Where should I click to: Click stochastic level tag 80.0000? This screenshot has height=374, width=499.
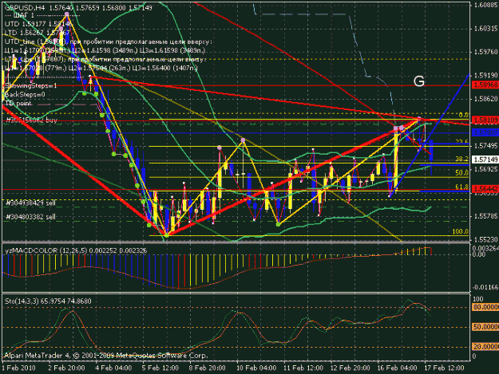(485, 307)
